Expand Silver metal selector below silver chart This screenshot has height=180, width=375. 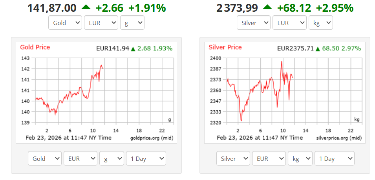point(233,158)
